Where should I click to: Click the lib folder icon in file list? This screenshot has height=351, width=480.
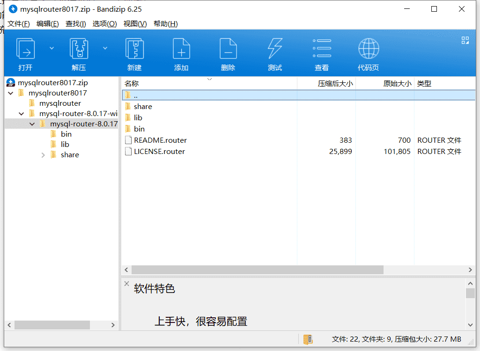[128, 117]
